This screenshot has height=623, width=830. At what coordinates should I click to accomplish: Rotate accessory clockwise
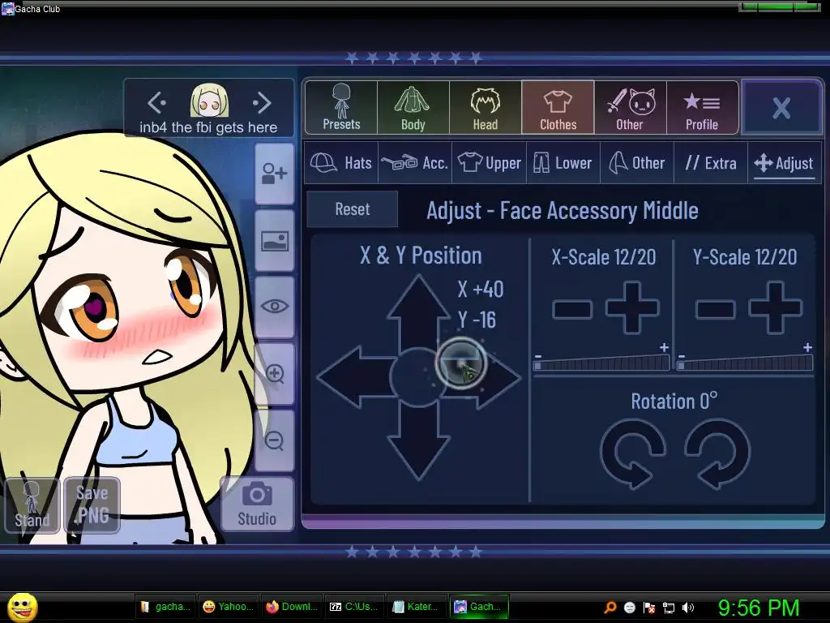(x=717, y=453)
